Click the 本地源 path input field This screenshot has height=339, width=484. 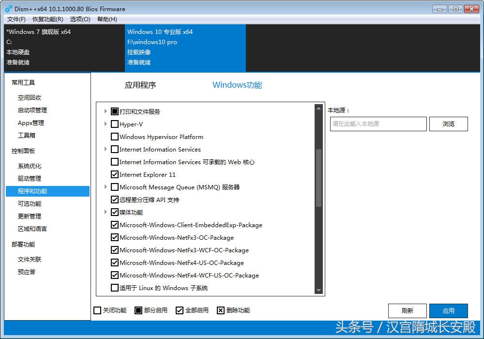point(378,124)
